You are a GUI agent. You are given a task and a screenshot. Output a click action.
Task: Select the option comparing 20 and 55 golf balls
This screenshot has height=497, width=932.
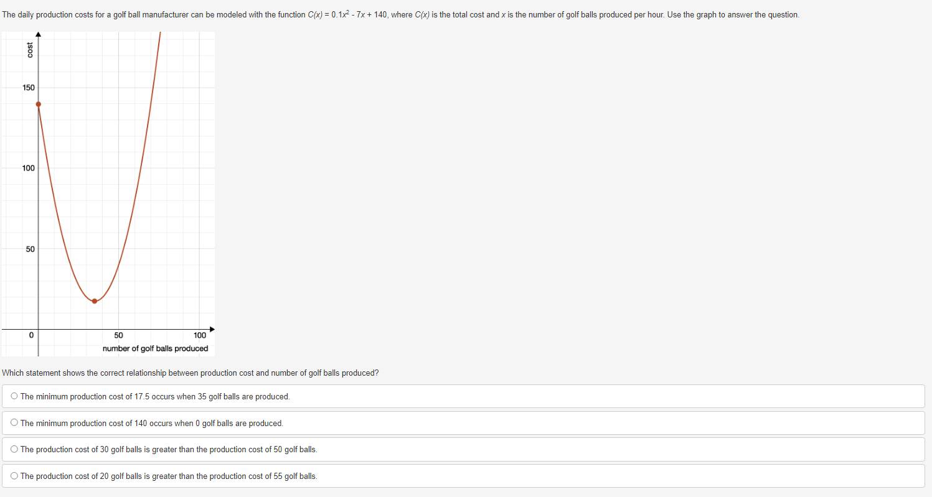[14, 475]
